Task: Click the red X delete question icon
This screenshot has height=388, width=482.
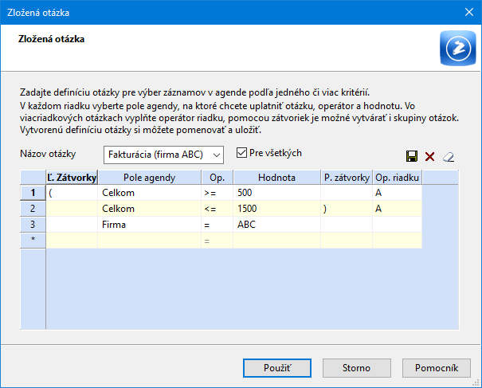Action: pyautogui.click(x=430, y=157)
